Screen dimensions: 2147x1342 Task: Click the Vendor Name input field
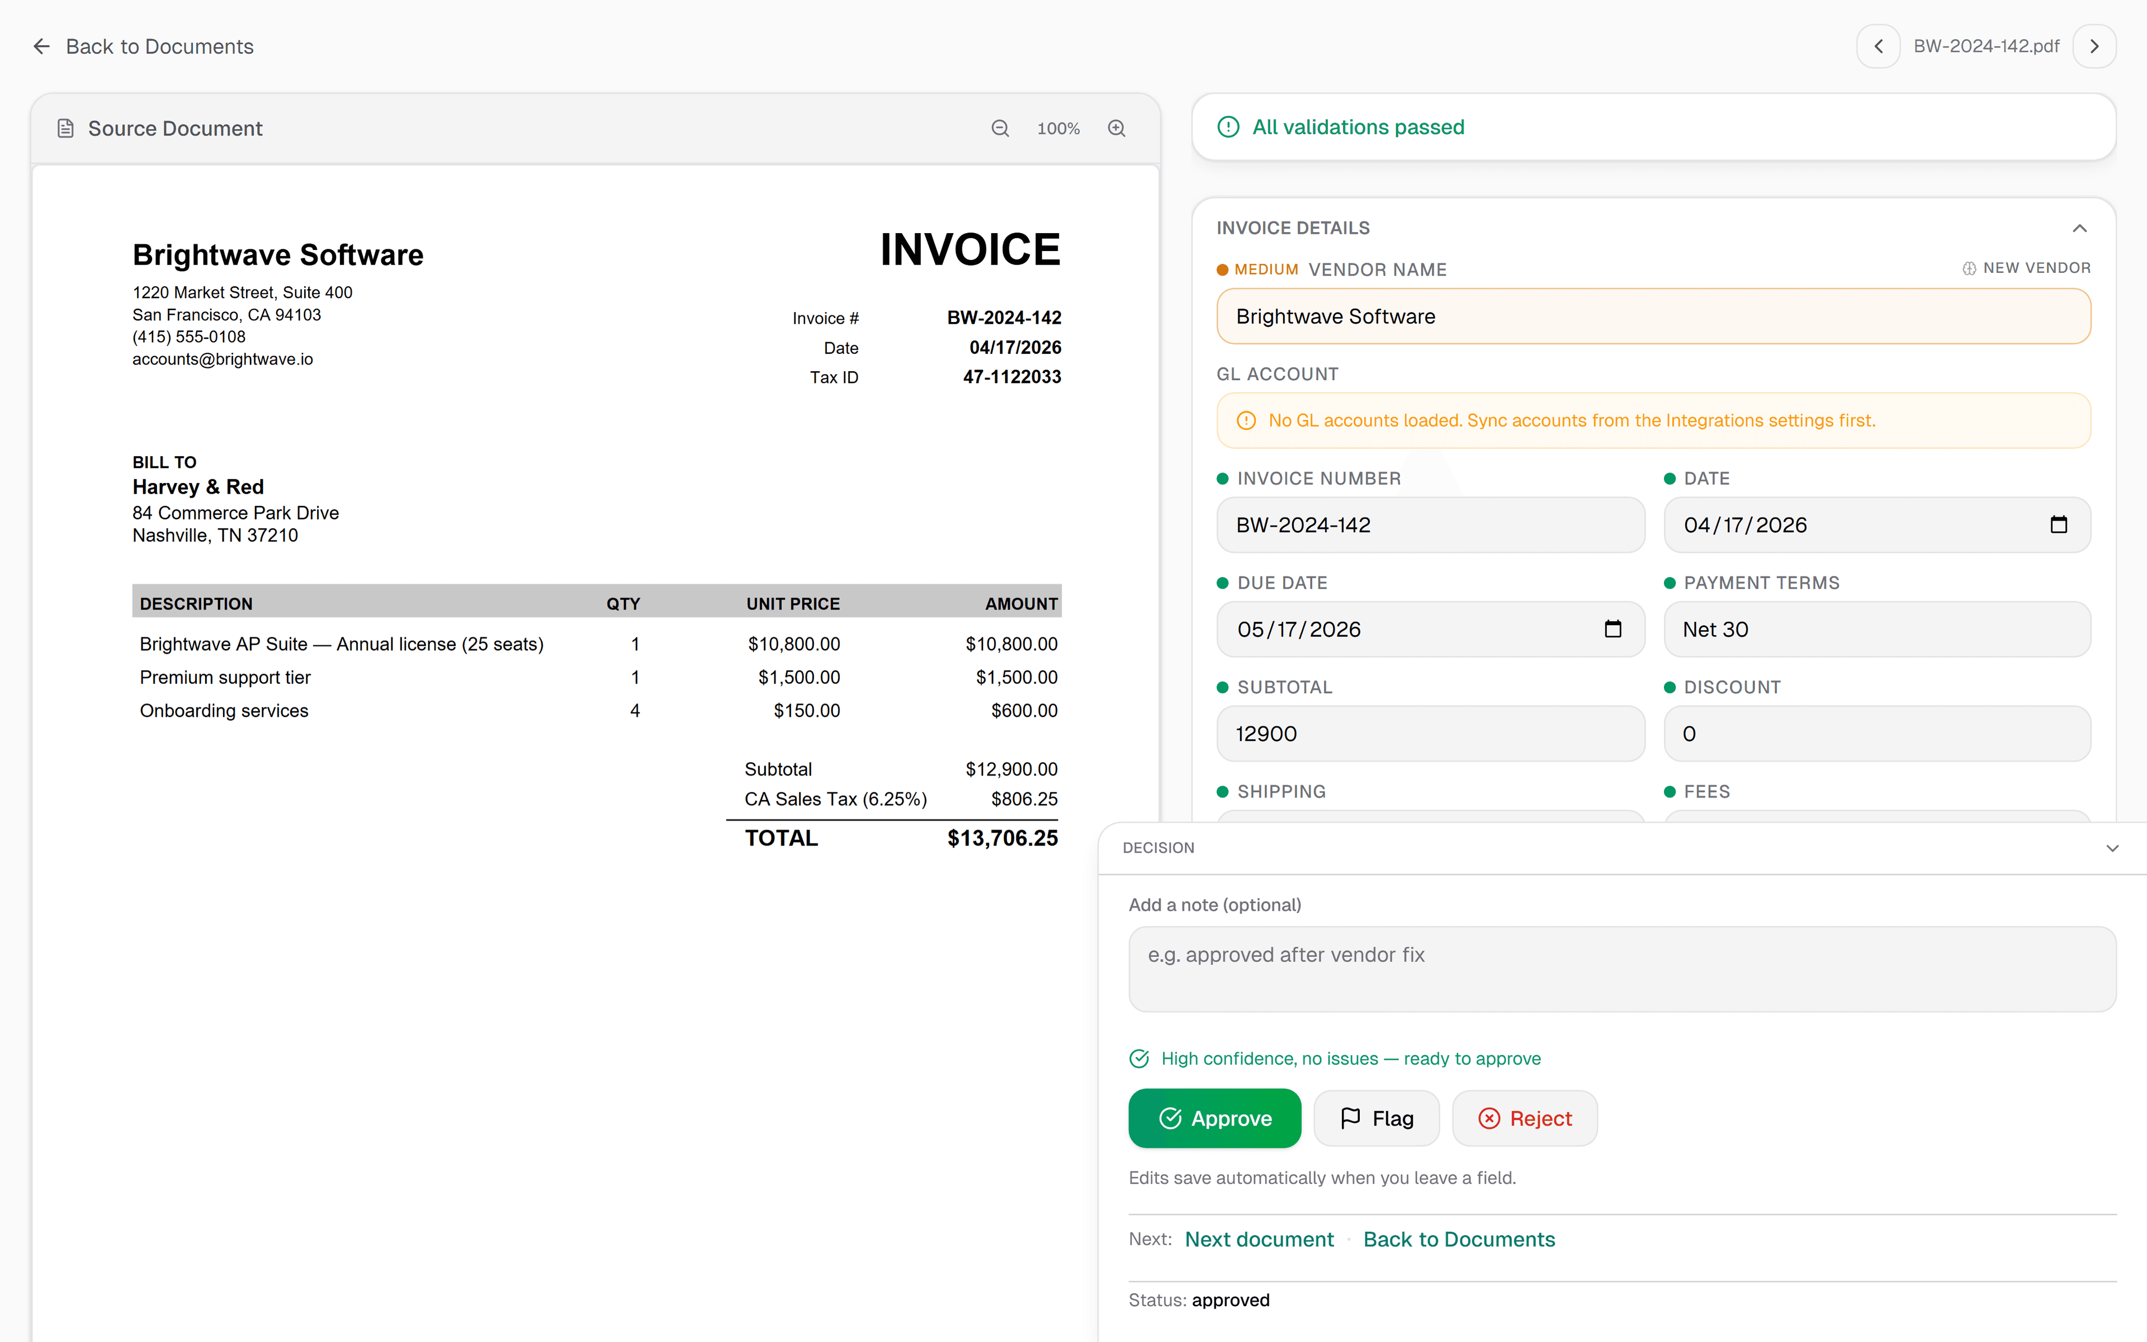pyautogui.click(x=1653, y=317)
